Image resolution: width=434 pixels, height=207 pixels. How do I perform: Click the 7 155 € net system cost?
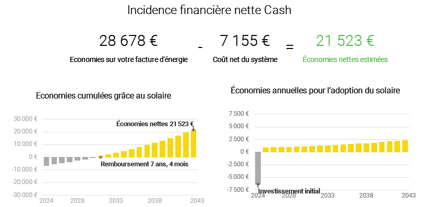[x=245, y=41]
